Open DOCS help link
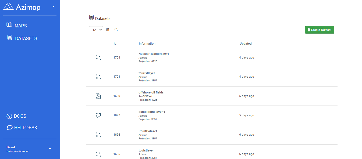362x159 pixels. pyautogui.click(x=16, y=116)
